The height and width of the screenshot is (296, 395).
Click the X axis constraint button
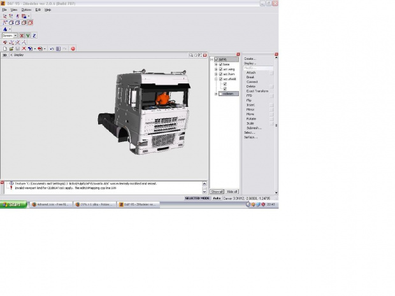click(21, 36)
